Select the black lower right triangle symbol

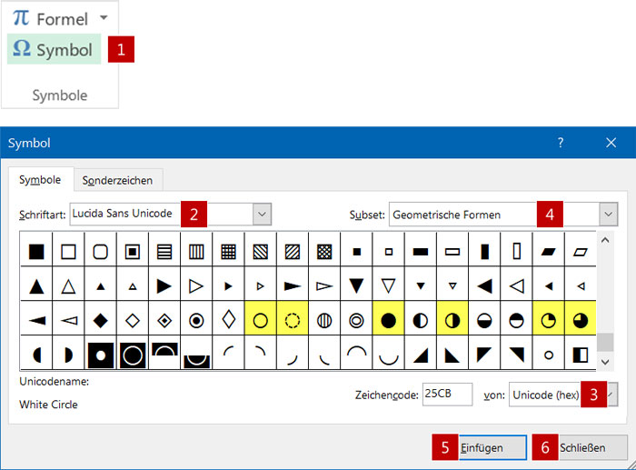coord(420,355)
